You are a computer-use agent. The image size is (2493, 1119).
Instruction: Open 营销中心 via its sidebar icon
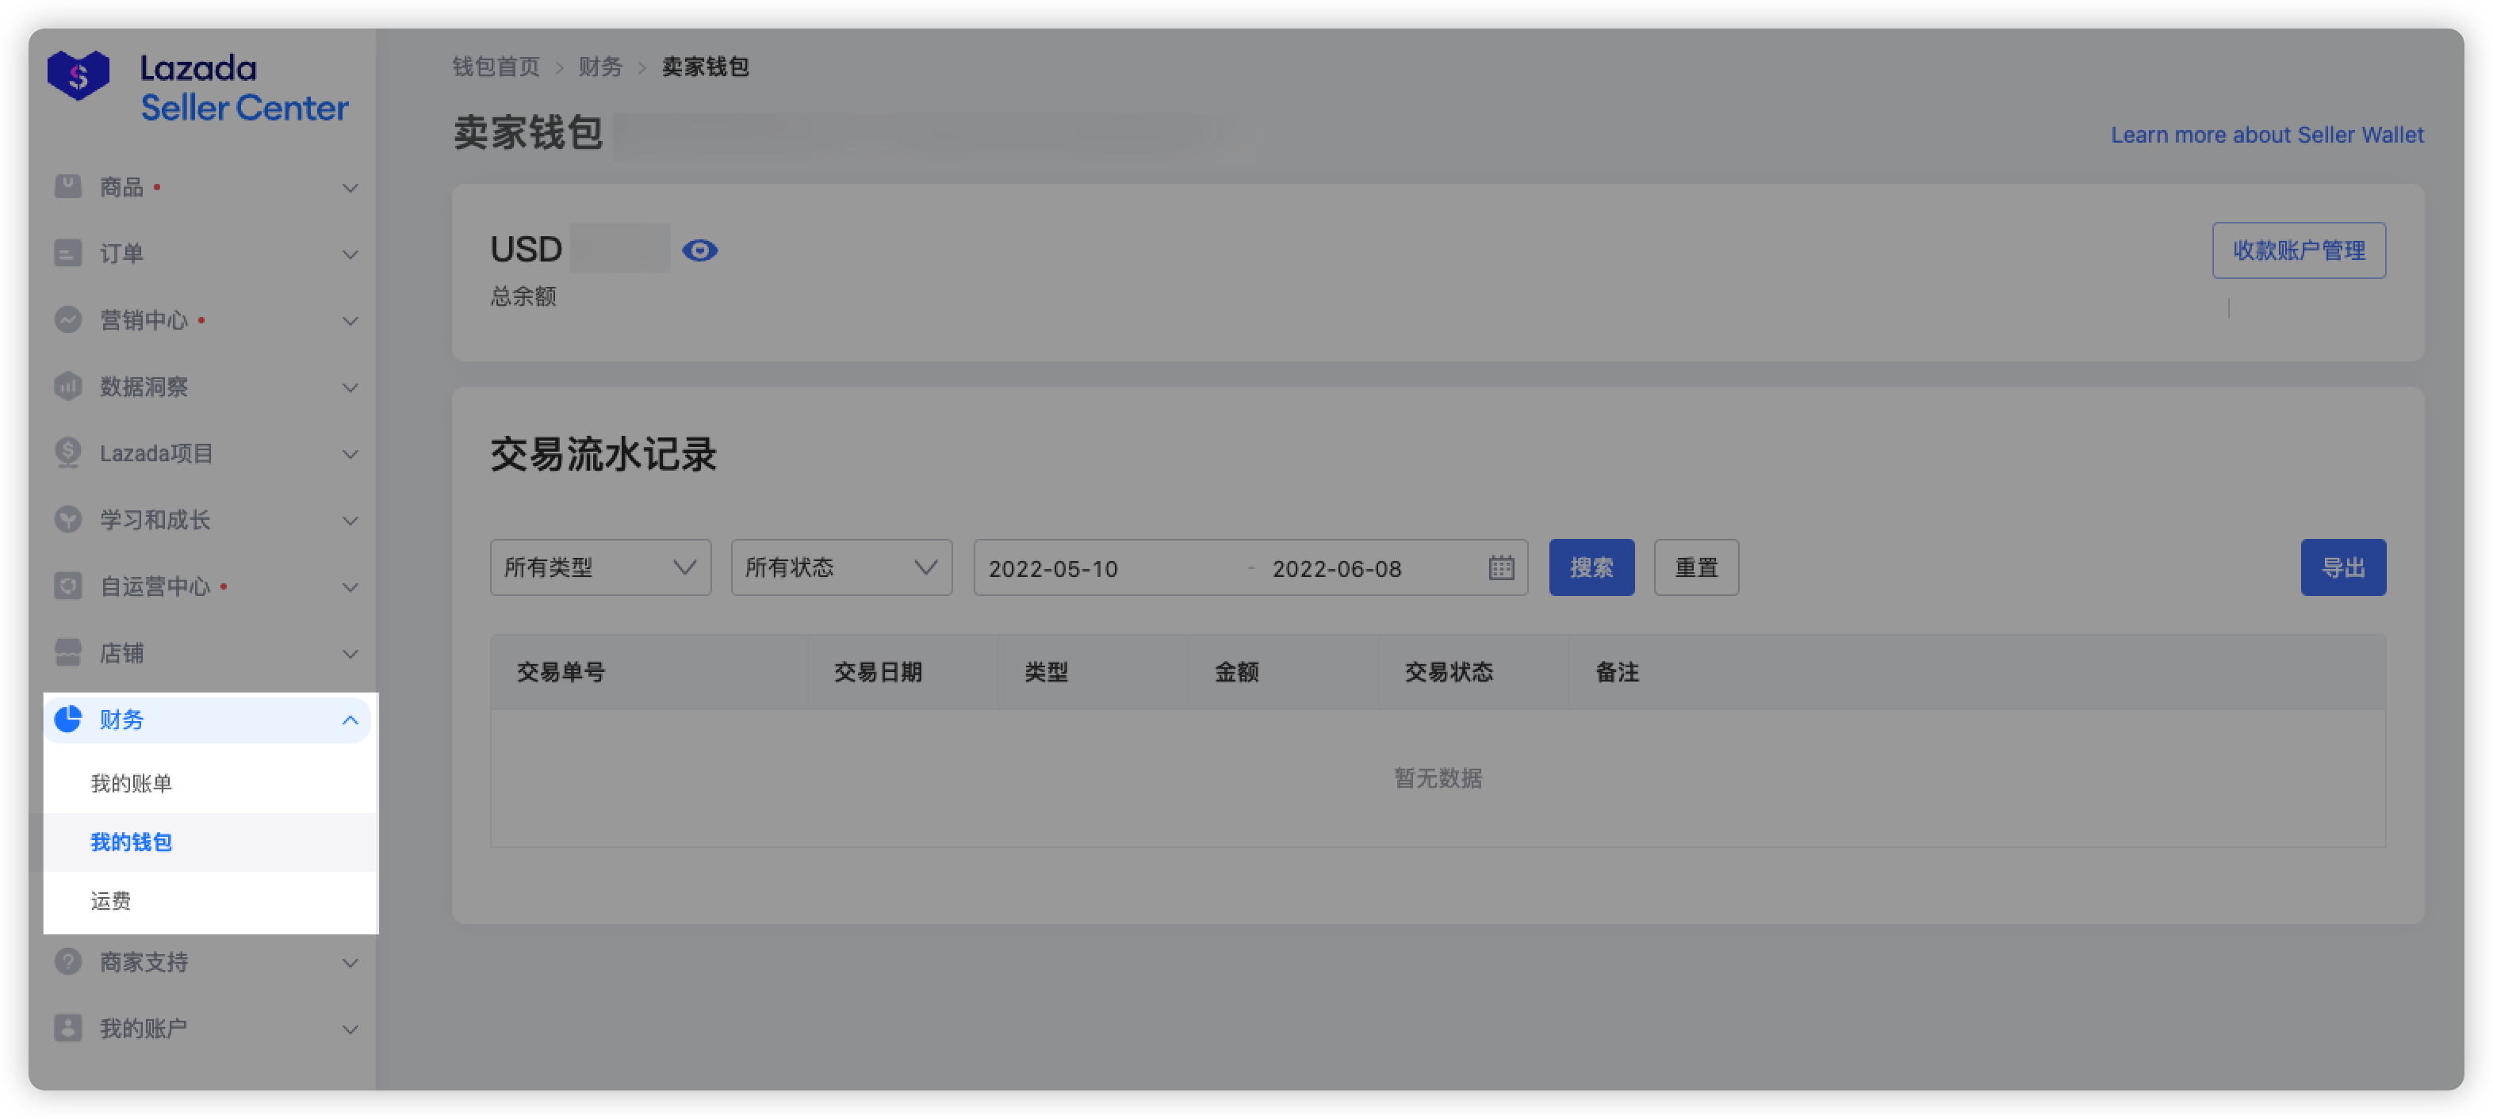point(67,320)
